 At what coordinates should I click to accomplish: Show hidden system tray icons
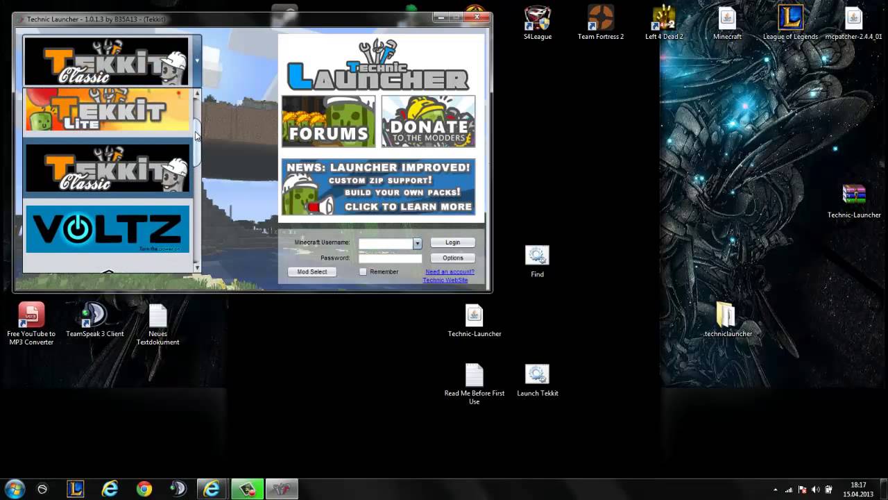[775, 490]
